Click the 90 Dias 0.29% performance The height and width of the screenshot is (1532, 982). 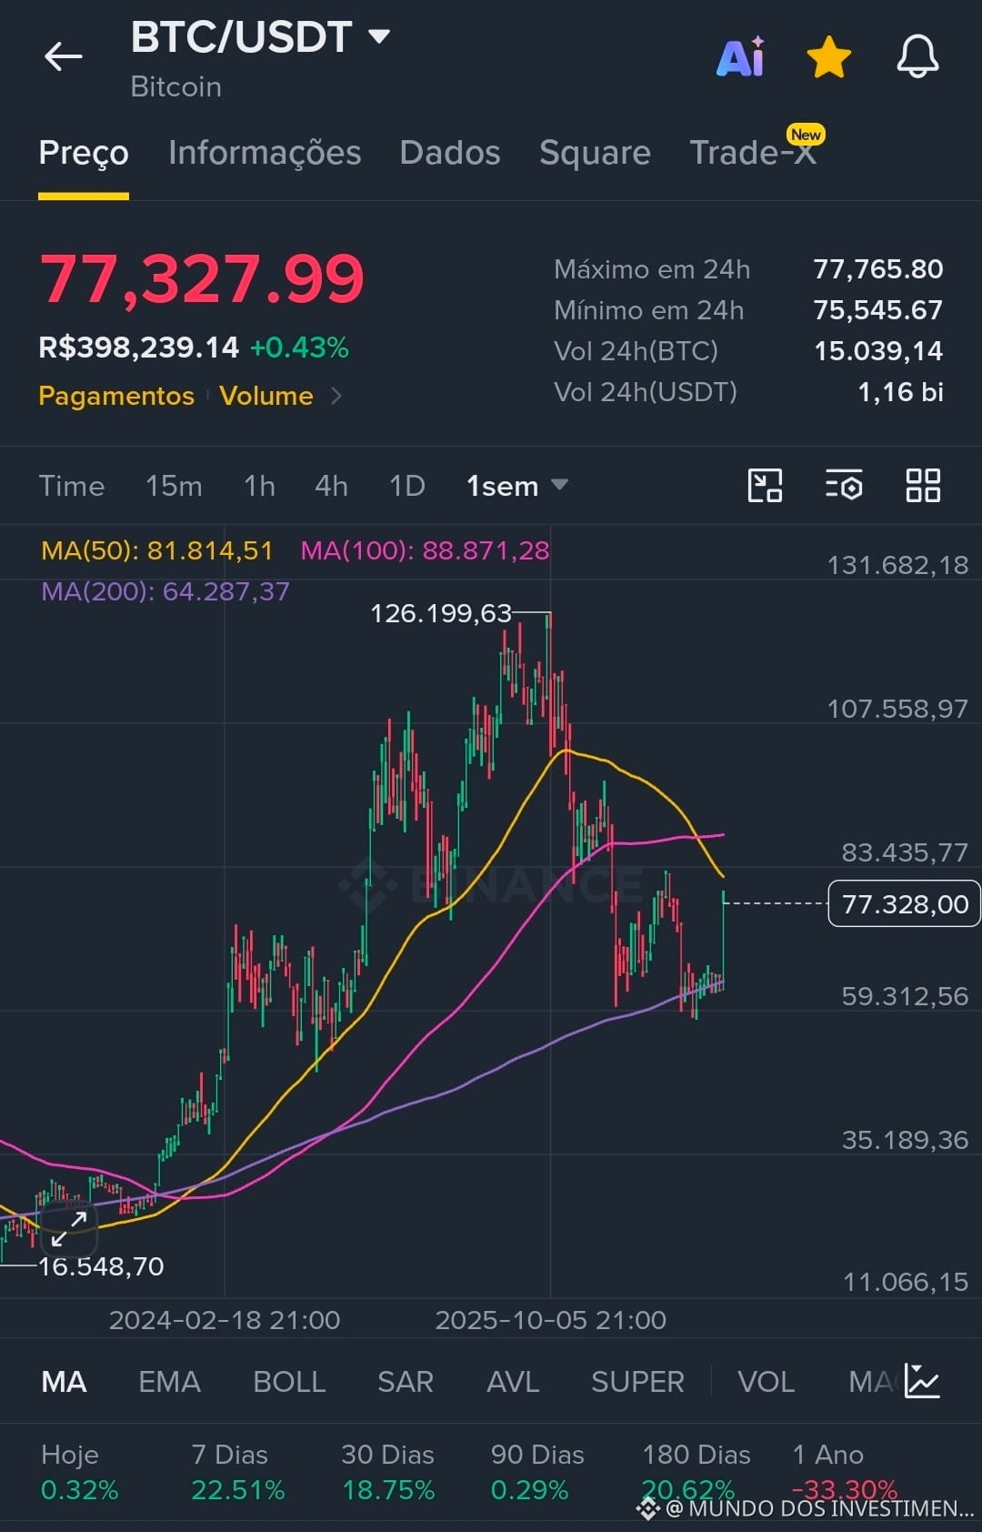(x=537, y=1472)
